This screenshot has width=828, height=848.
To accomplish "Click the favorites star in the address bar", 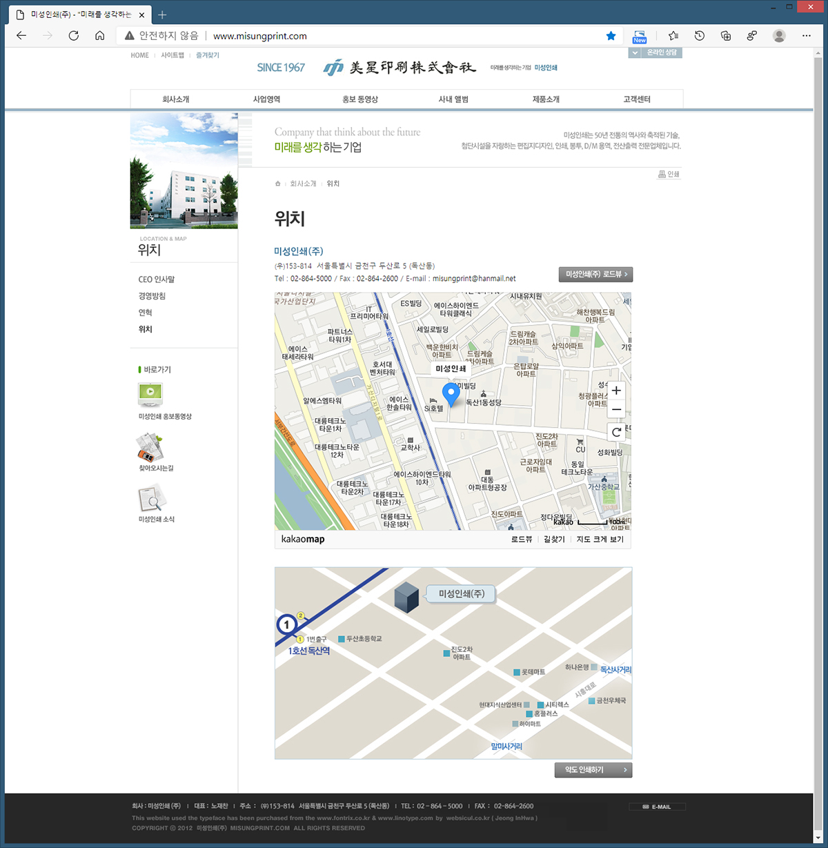I will click(x=611, y=36).
